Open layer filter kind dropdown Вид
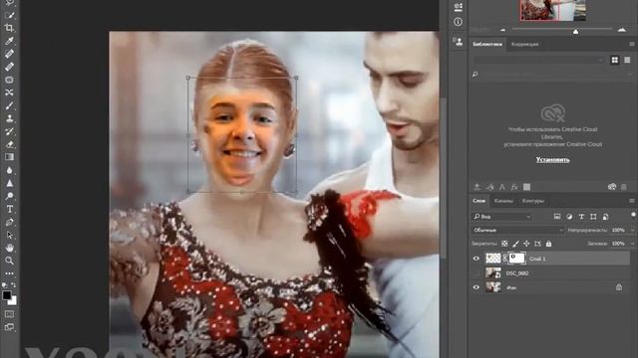The image size is (638, 358). tap(501, 217)
